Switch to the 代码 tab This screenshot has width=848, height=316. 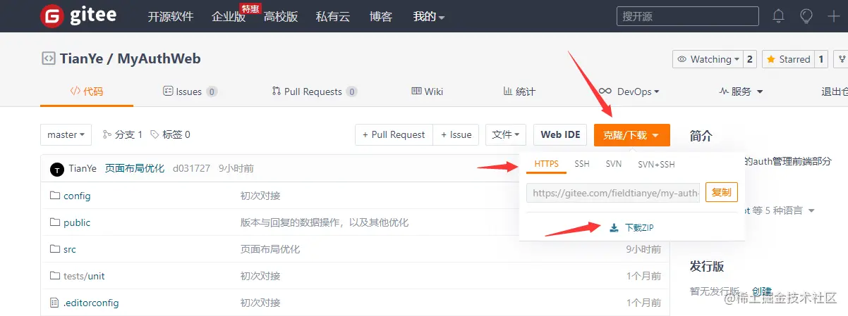tap(87, 91)
